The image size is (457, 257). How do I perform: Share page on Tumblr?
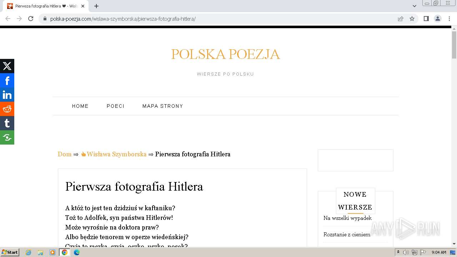tap(7, 123)
